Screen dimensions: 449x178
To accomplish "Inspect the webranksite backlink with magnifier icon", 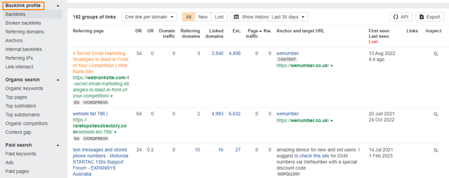I will pos(436,54).
